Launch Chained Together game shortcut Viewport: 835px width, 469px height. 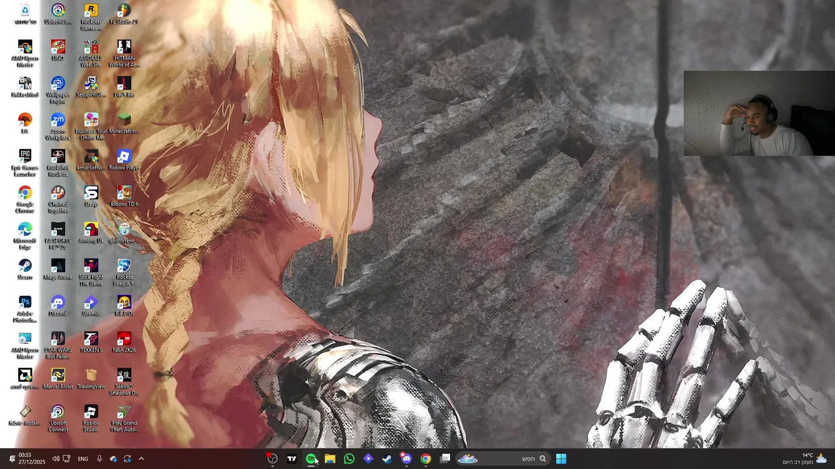pyautogui.click(x=58, y=199)
